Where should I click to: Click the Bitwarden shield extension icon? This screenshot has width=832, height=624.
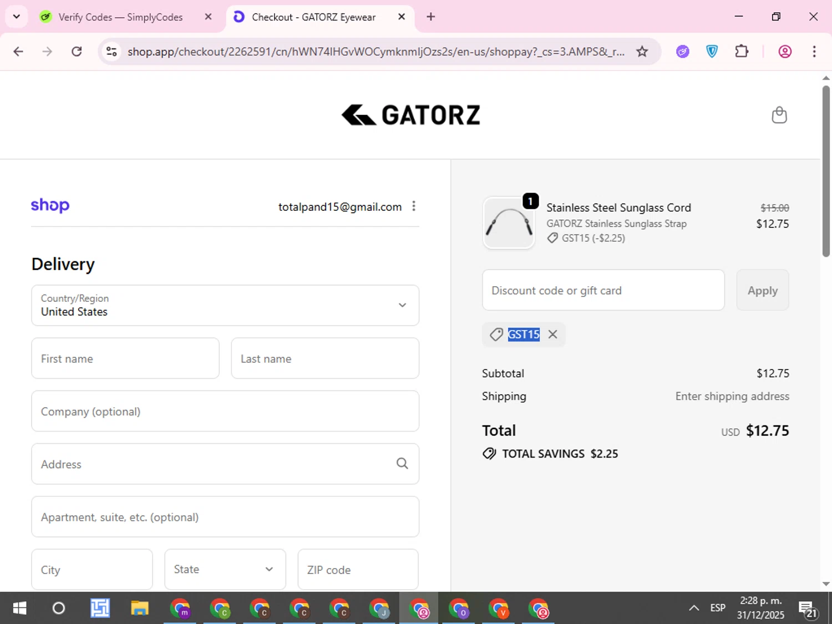click(x=712, y=52)
